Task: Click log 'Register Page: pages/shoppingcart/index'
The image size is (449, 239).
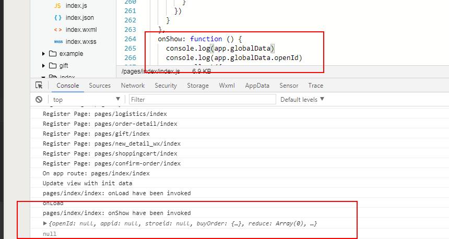Action: click(110, 153)
